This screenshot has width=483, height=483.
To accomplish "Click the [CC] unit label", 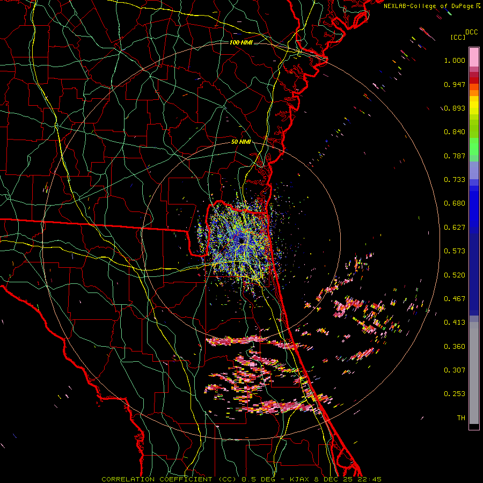I will coord(458,37).
